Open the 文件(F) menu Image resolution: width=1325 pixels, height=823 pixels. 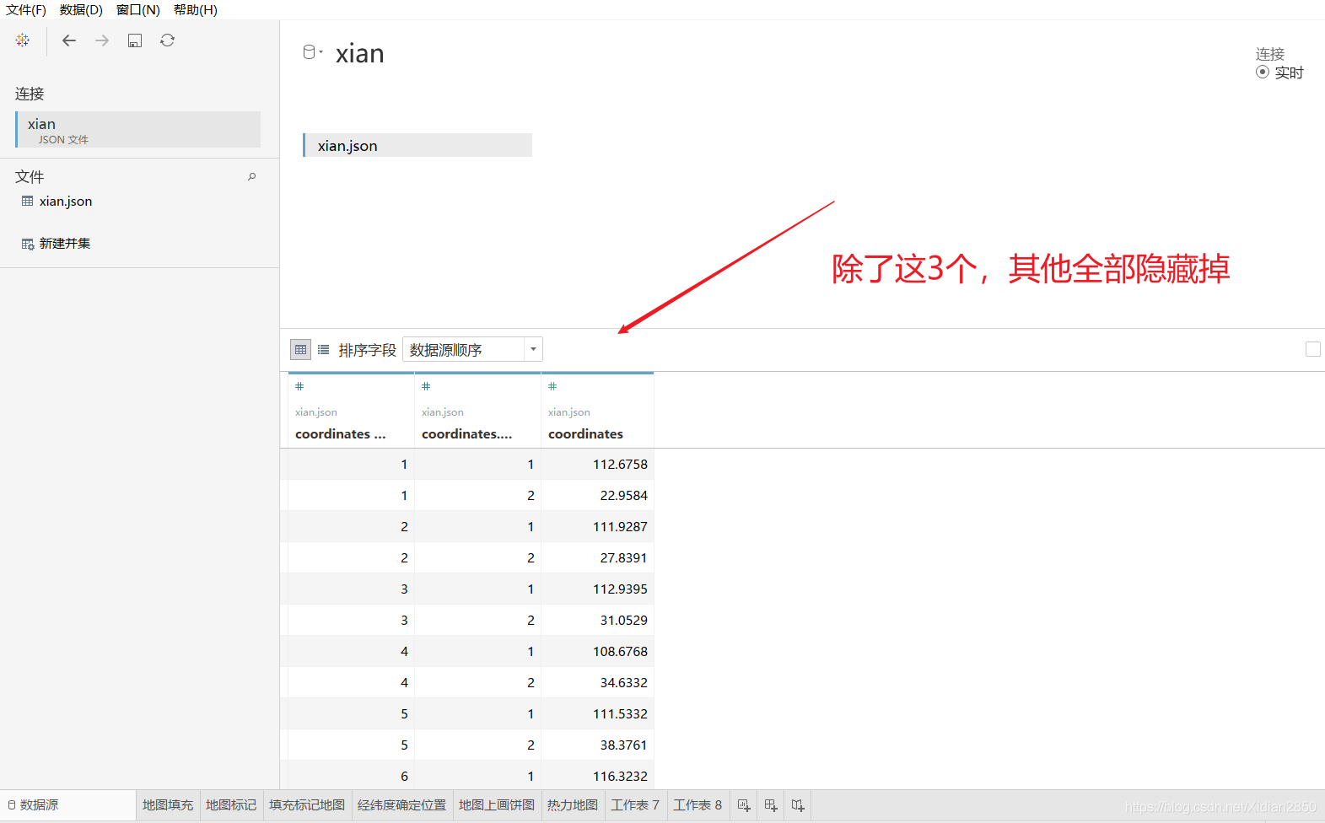click(26, 10)
